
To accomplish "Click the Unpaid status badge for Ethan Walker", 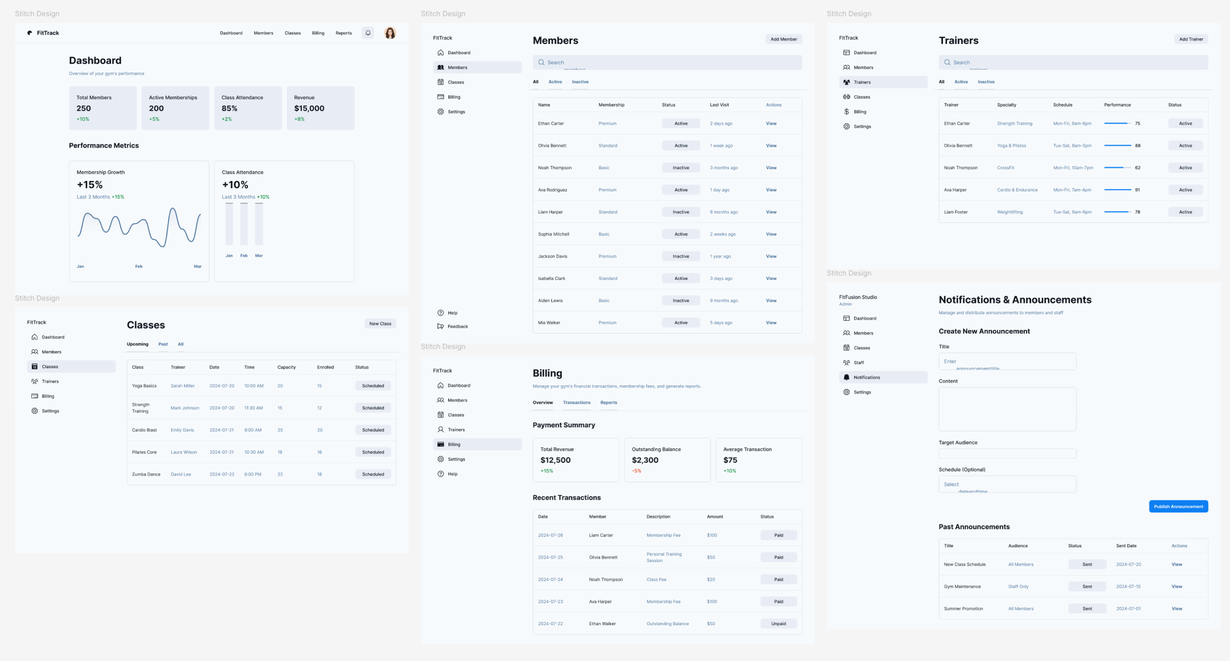I will [778, 624].
